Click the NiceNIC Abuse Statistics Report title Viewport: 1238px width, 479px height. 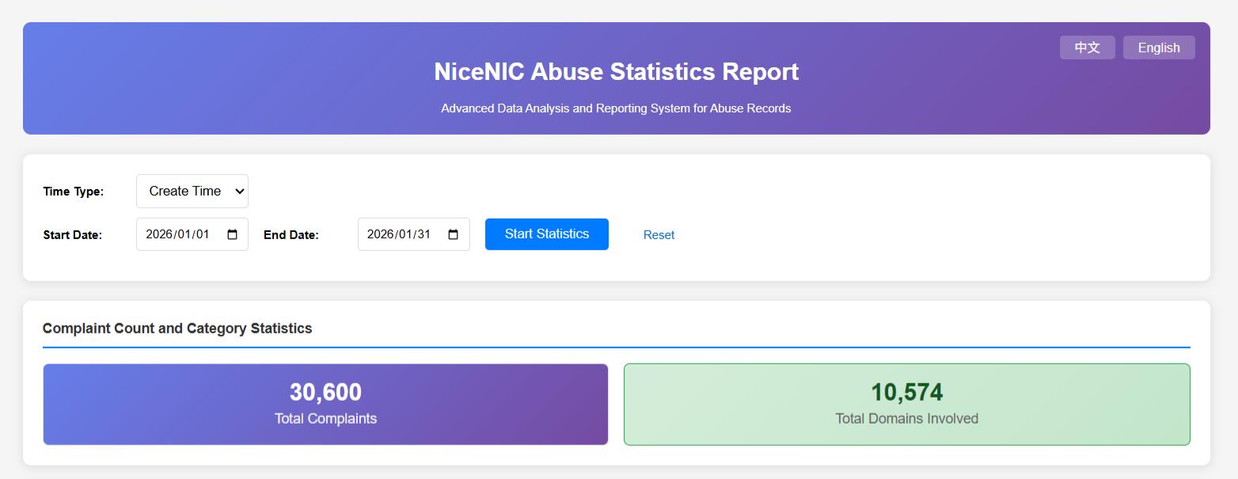(616, 71)
